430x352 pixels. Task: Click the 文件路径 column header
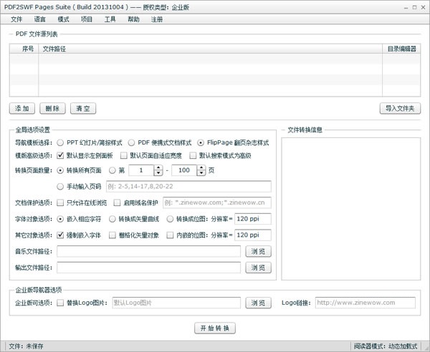pos(210,49)
